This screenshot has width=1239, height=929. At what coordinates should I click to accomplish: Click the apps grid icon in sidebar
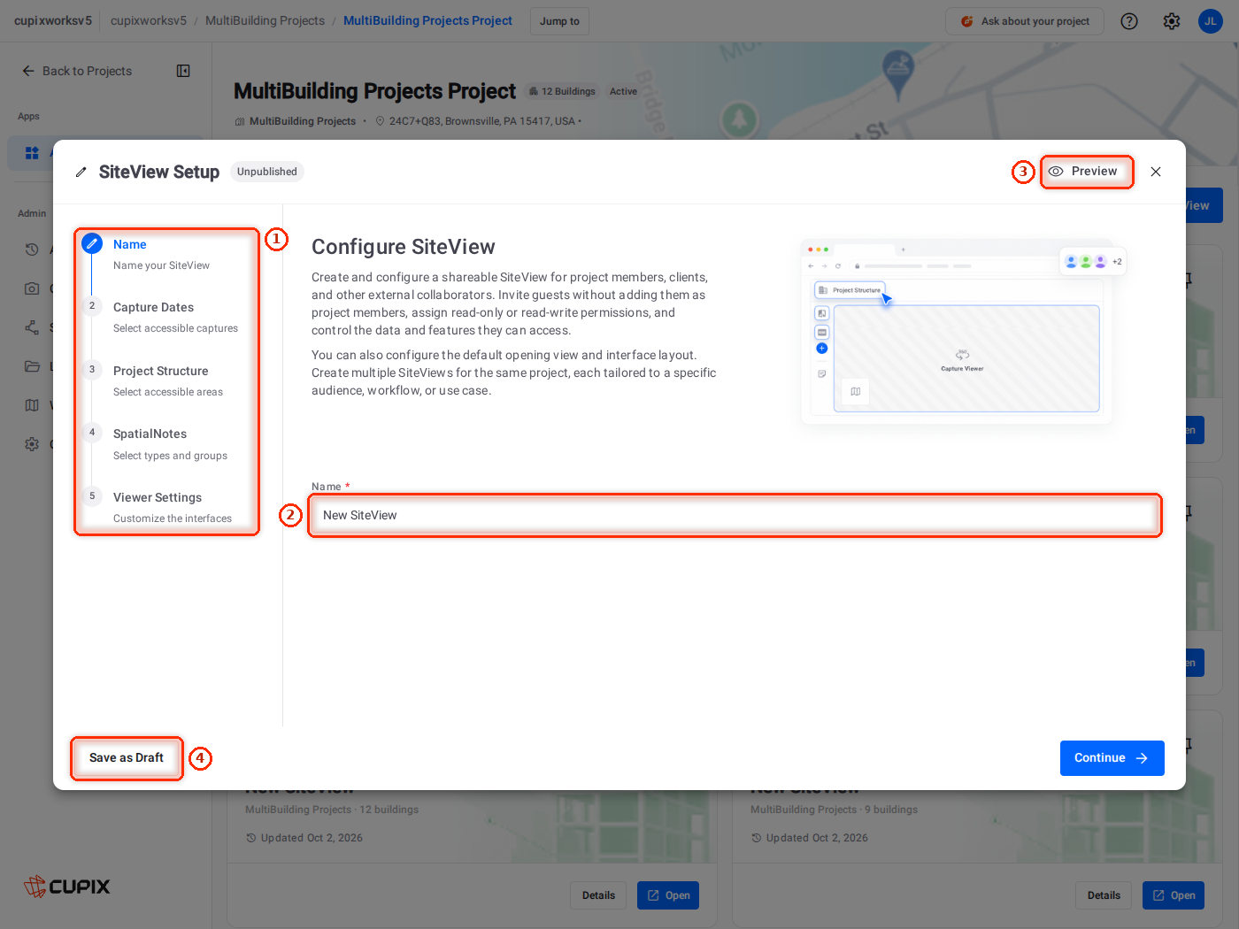pyautogui.click(x=32, y=153)
